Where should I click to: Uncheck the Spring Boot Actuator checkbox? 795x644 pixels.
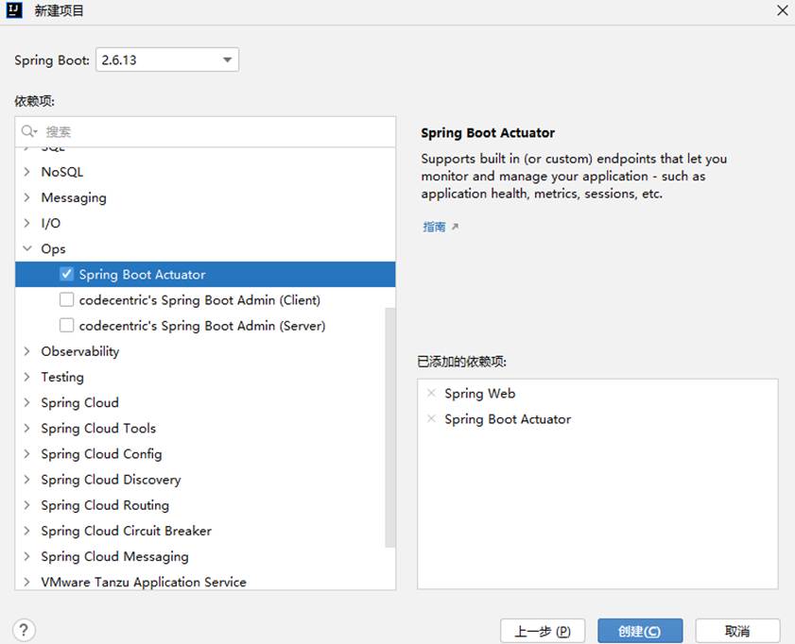66,274
